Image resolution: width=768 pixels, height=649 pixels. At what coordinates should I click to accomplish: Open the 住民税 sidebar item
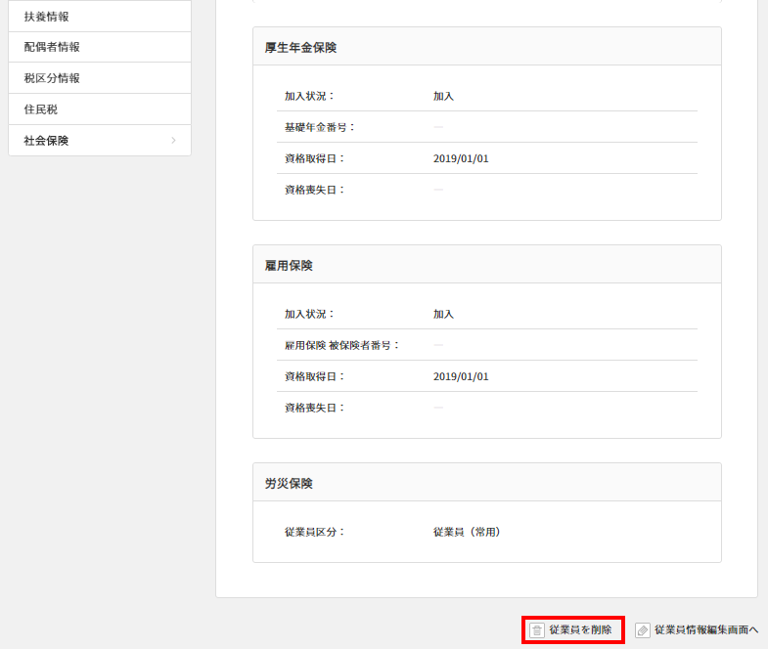(40, 109)
